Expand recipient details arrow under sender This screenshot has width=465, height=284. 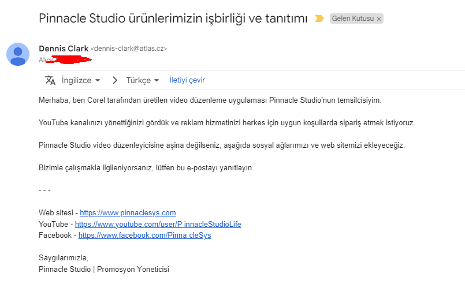click(x=91, y=60)
